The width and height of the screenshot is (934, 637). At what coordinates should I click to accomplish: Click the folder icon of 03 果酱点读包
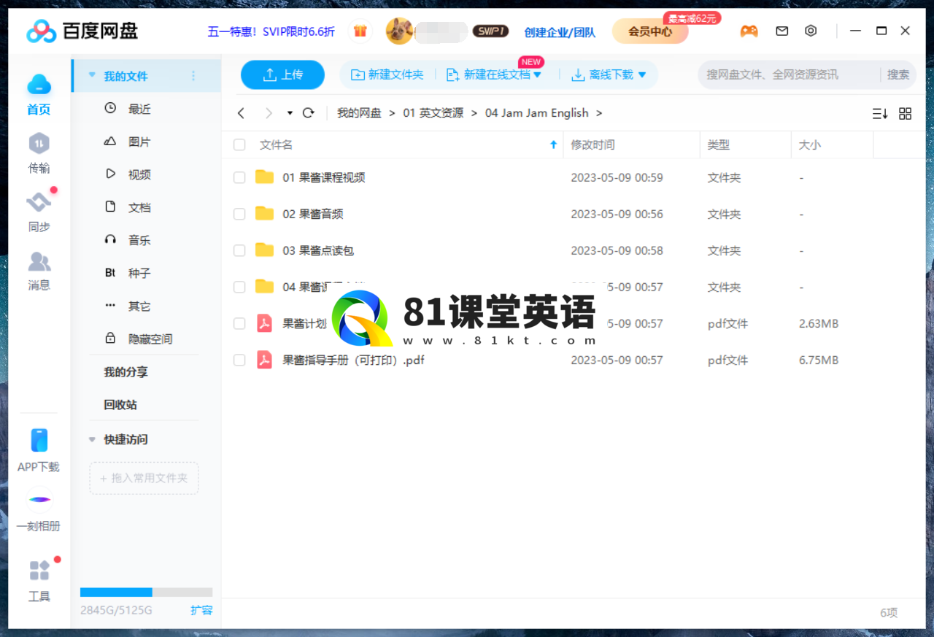[x=264, y=250]
